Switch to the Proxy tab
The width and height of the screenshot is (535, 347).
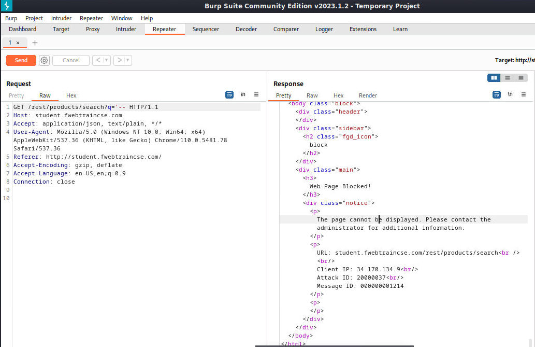tap(93, 29)
